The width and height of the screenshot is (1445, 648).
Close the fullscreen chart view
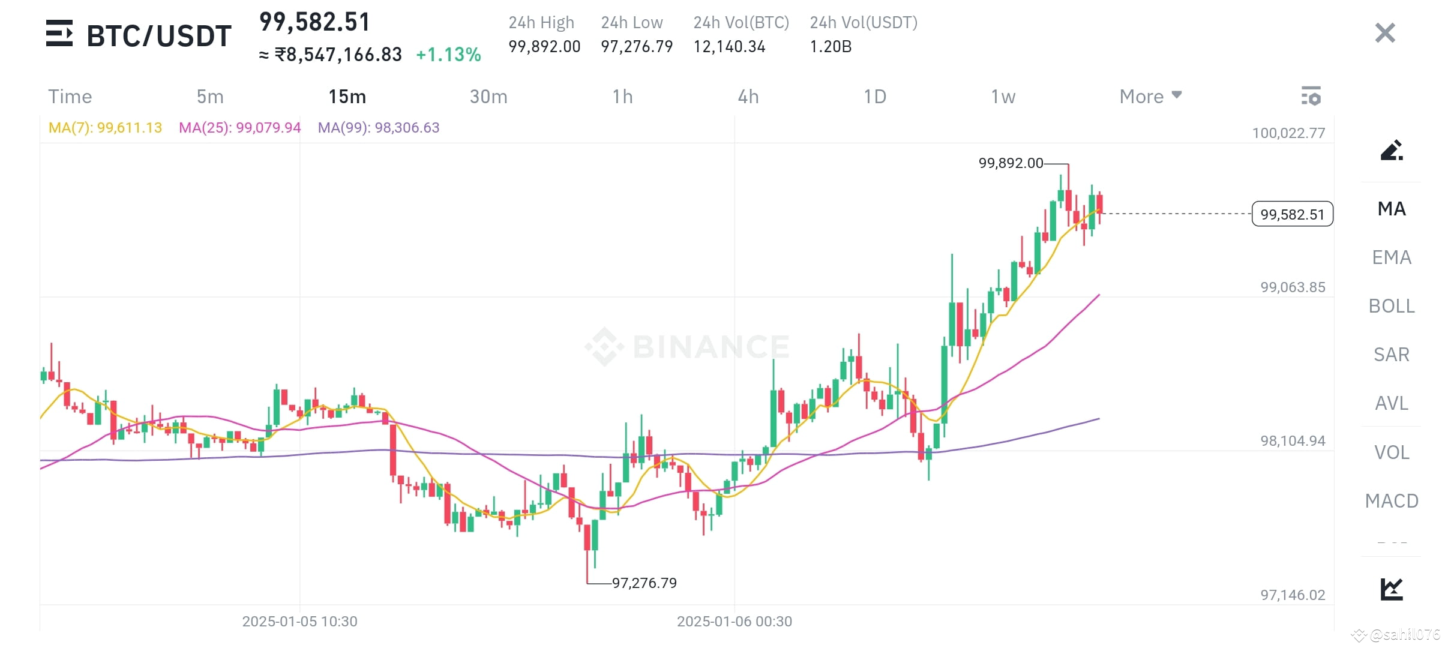[x=1385, y=33]
